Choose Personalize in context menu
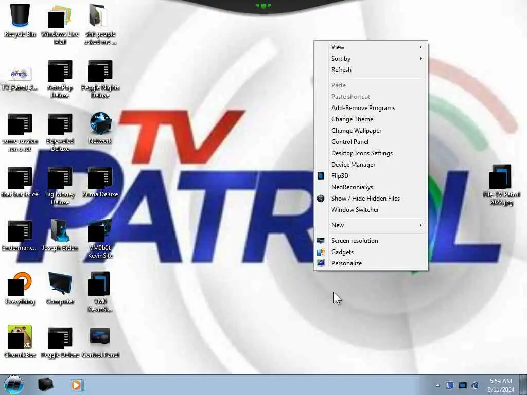Image resolution: width=527 pixels, height=395 pixels. [x=371, y=263]
